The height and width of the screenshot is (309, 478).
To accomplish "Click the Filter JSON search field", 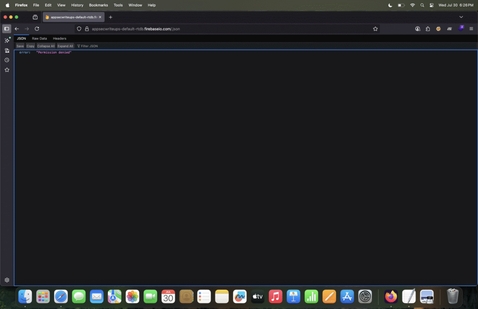I will point(89,46).
